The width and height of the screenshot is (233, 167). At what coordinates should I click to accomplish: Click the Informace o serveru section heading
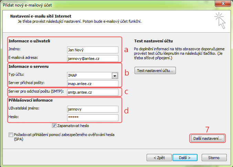click(28, 66)
